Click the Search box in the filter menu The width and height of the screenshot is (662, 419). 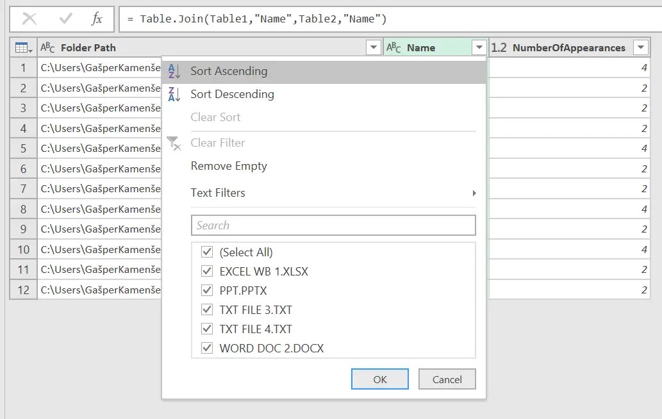coord(333,225)
